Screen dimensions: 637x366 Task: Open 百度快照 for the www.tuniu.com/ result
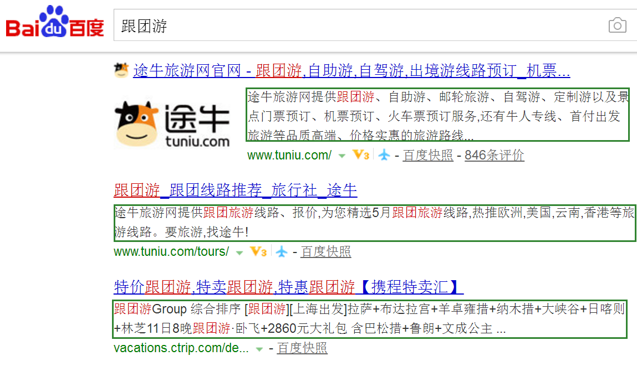[x=428, y=156]
